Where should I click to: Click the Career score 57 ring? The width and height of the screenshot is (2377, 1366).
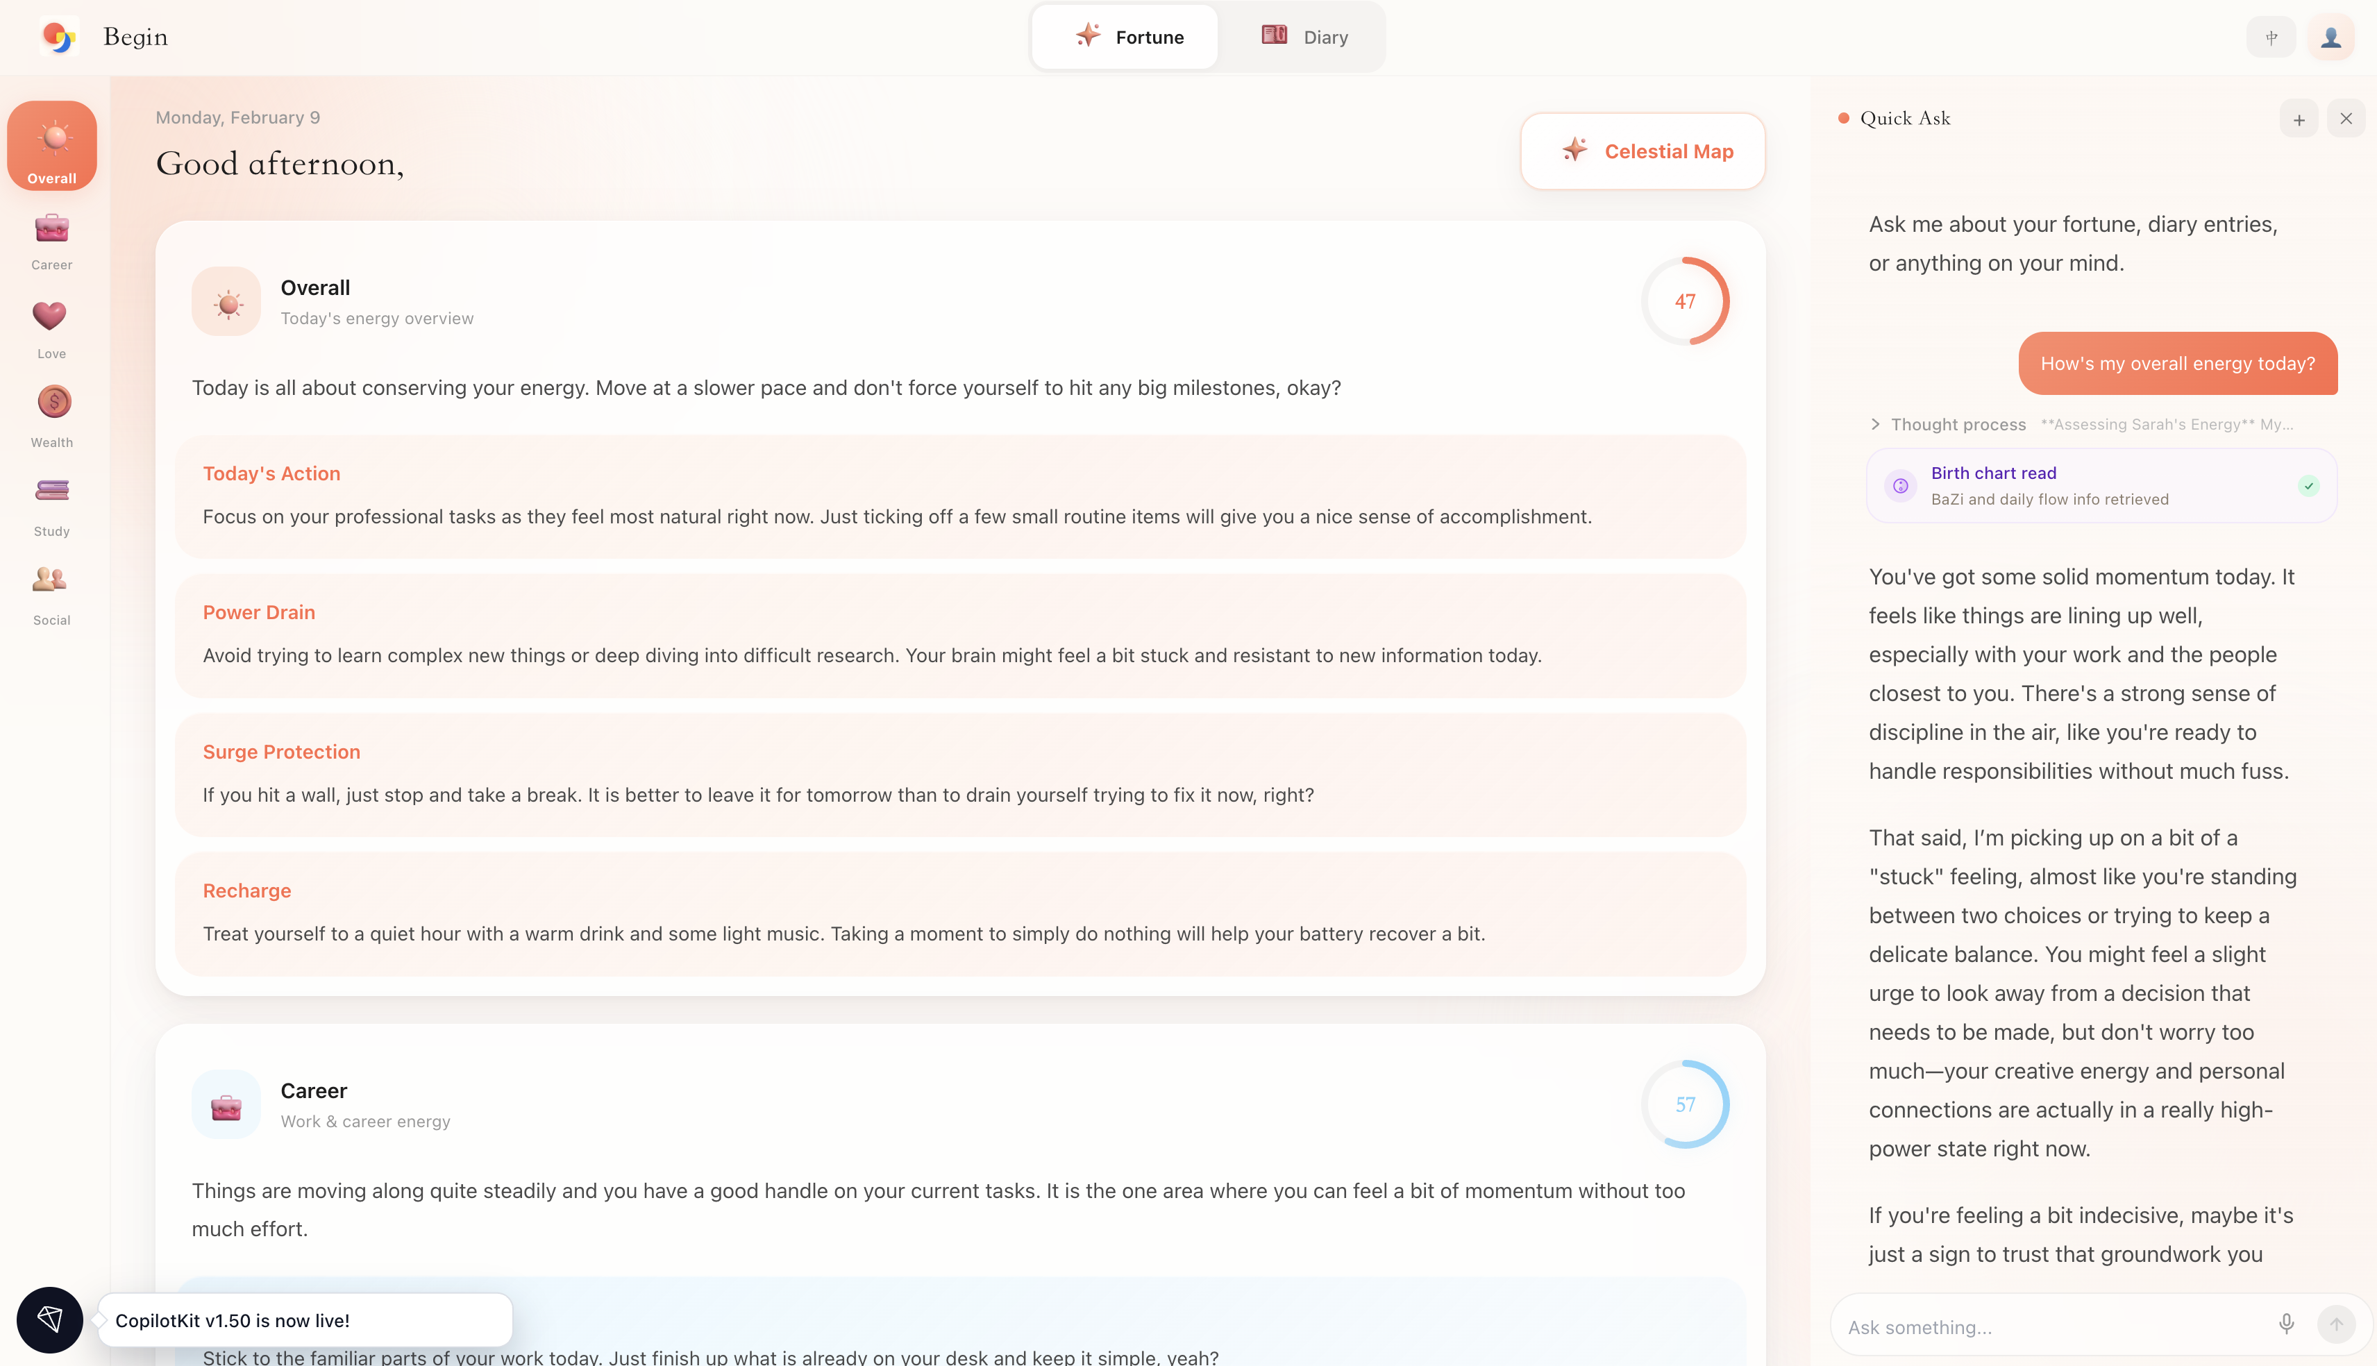pyautogui.click(x=1685, y=1104)
